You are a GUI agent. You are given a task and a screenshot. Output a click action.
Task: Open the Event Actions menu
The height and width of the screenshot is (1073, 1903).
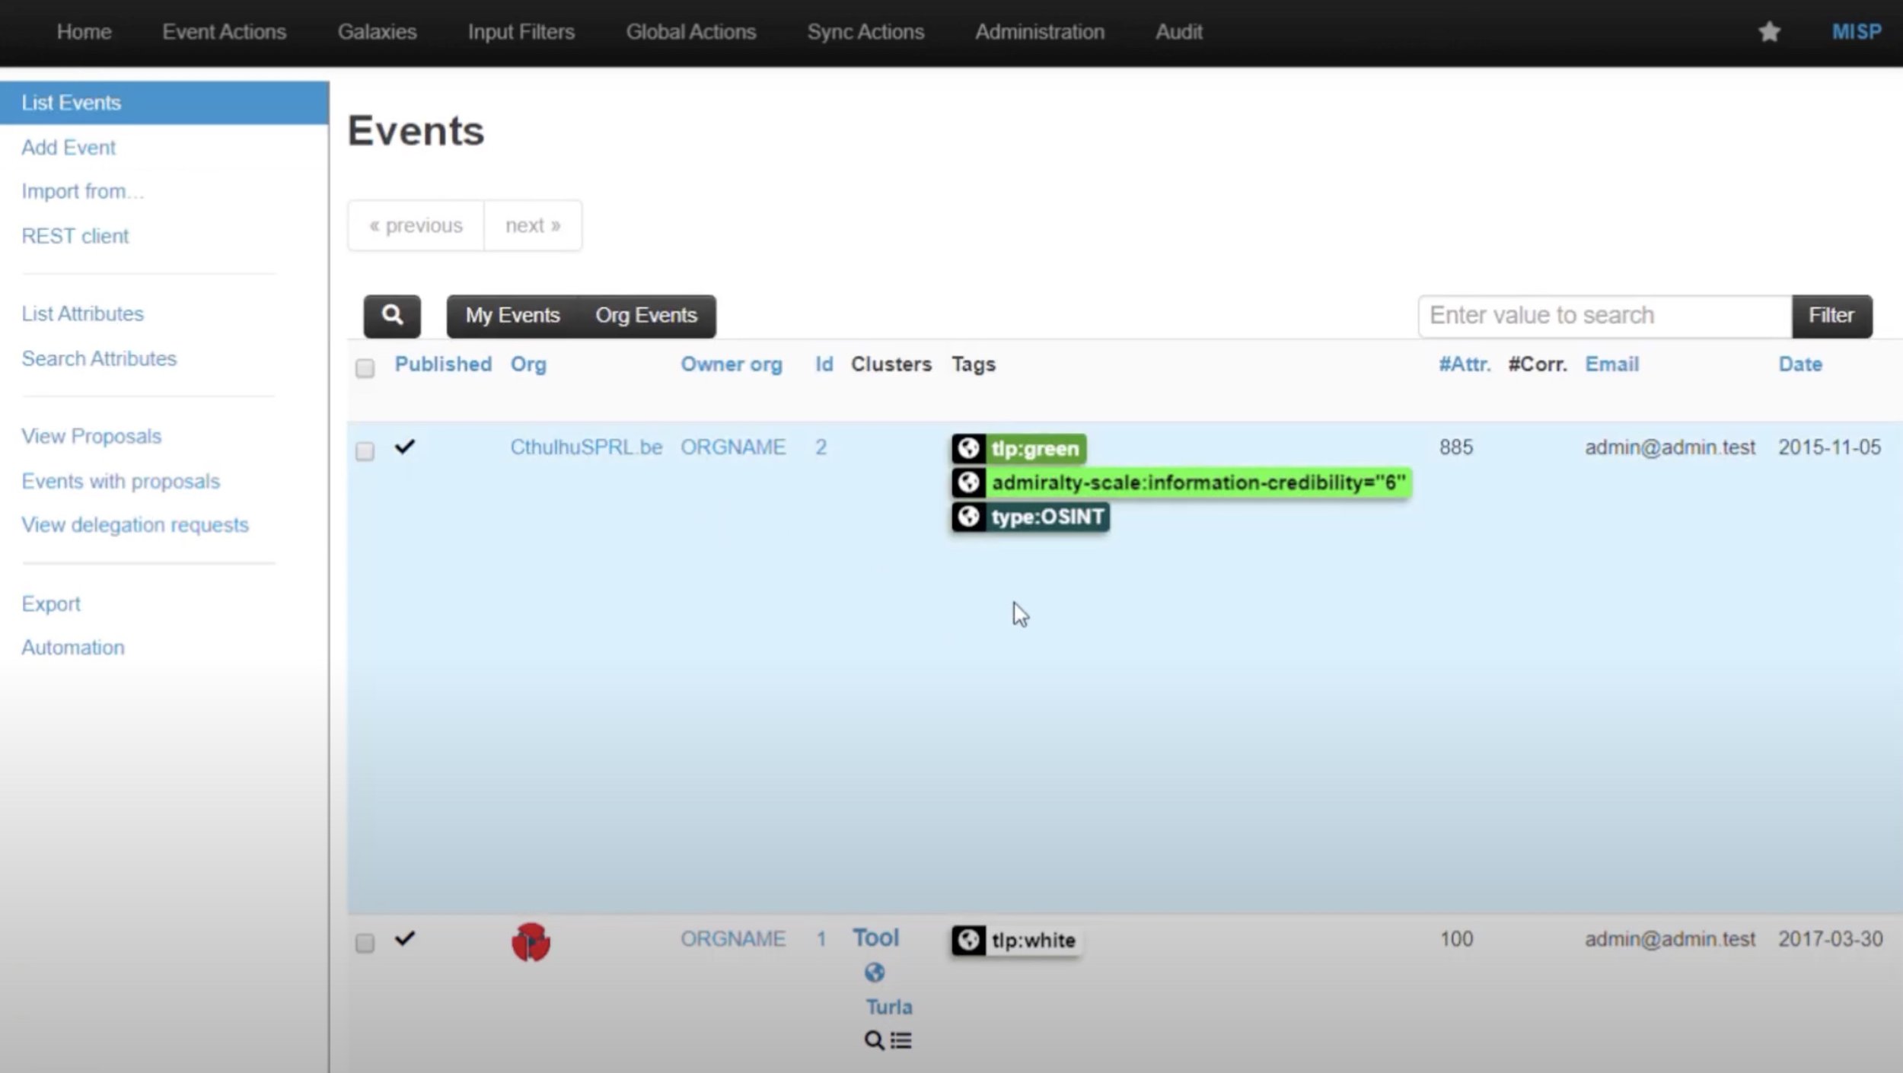(x=224, y=31)
